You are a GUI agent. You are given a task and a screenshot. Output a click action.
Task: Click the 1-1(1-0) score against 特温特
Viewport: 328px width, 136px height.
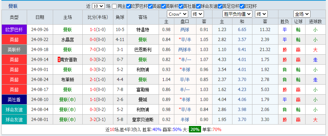pos(98,30)
